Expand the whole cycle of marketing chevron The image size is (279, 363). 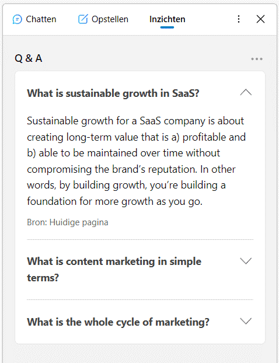click(x=246, y=321)
